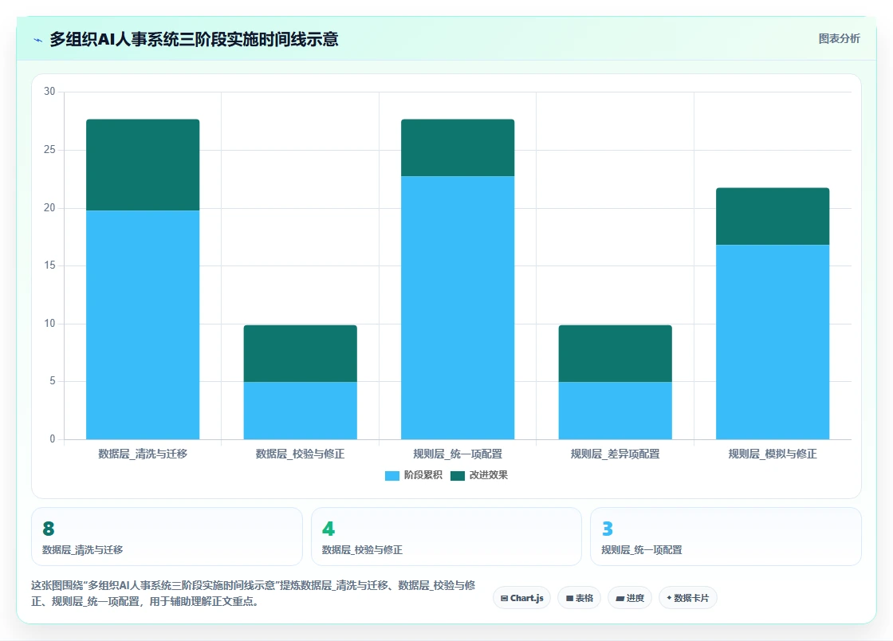Click the 规则层_统一项配置 card caption
This screenshot has height=641, width=893.
pos(642,550)
